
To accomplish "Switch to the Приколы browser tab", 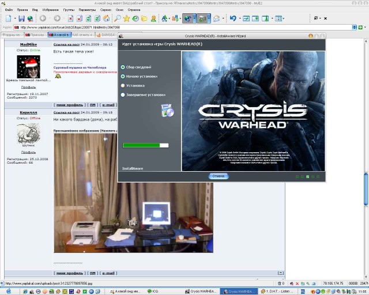I will (36, 35).
